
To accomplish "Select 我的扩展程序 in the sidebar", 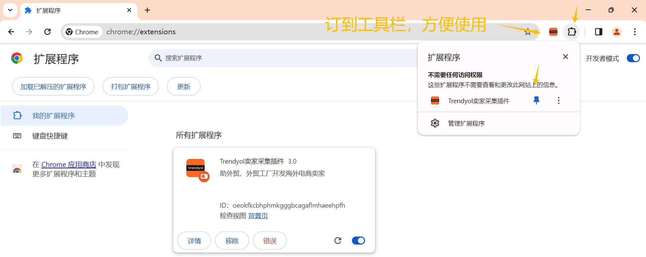I will (x=64, y=116).
